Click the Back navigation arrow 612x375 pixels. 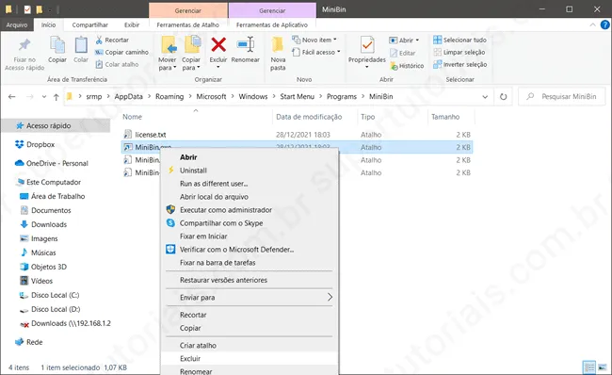click(11, 96)
